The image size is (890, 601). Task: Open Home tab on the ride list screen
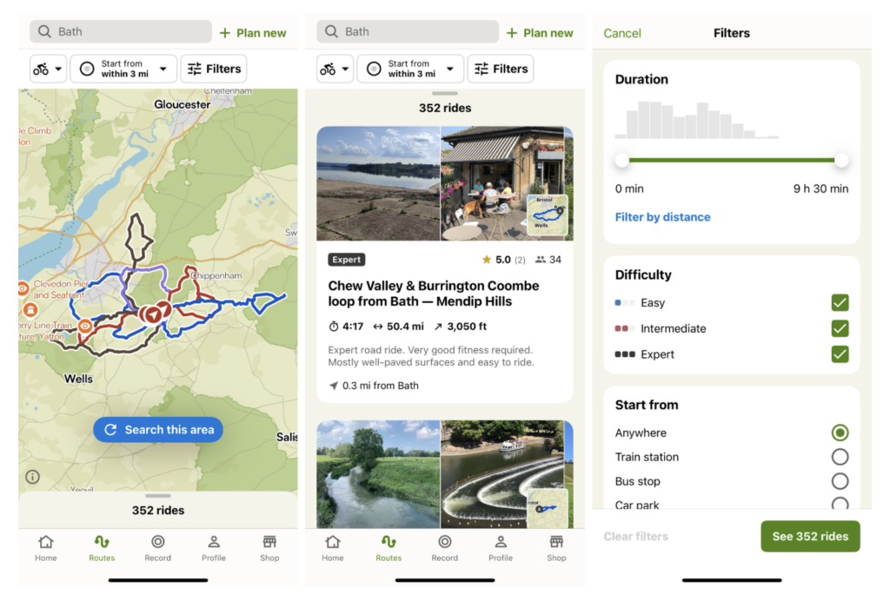(x=333, y=548)
